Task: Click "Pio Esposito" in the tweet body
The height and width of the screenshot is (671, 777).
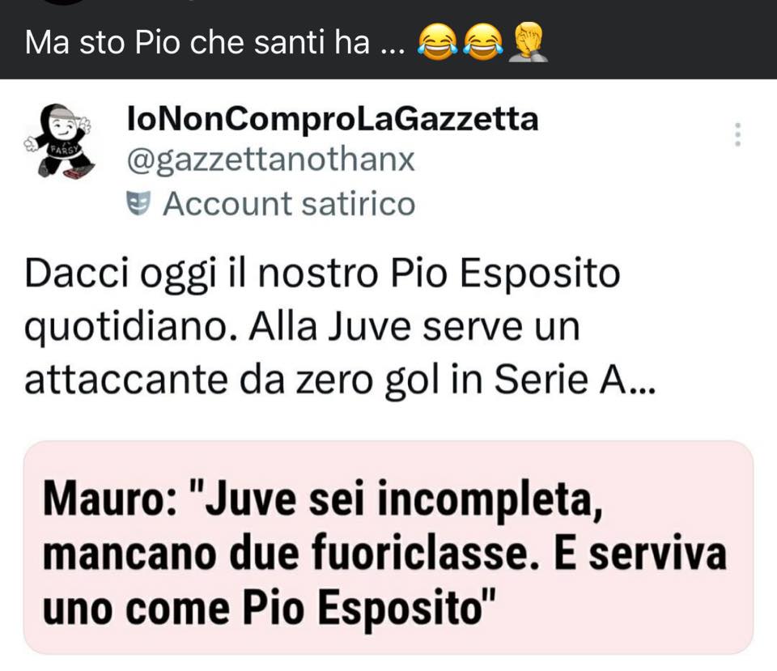Action: click(505, 274)
